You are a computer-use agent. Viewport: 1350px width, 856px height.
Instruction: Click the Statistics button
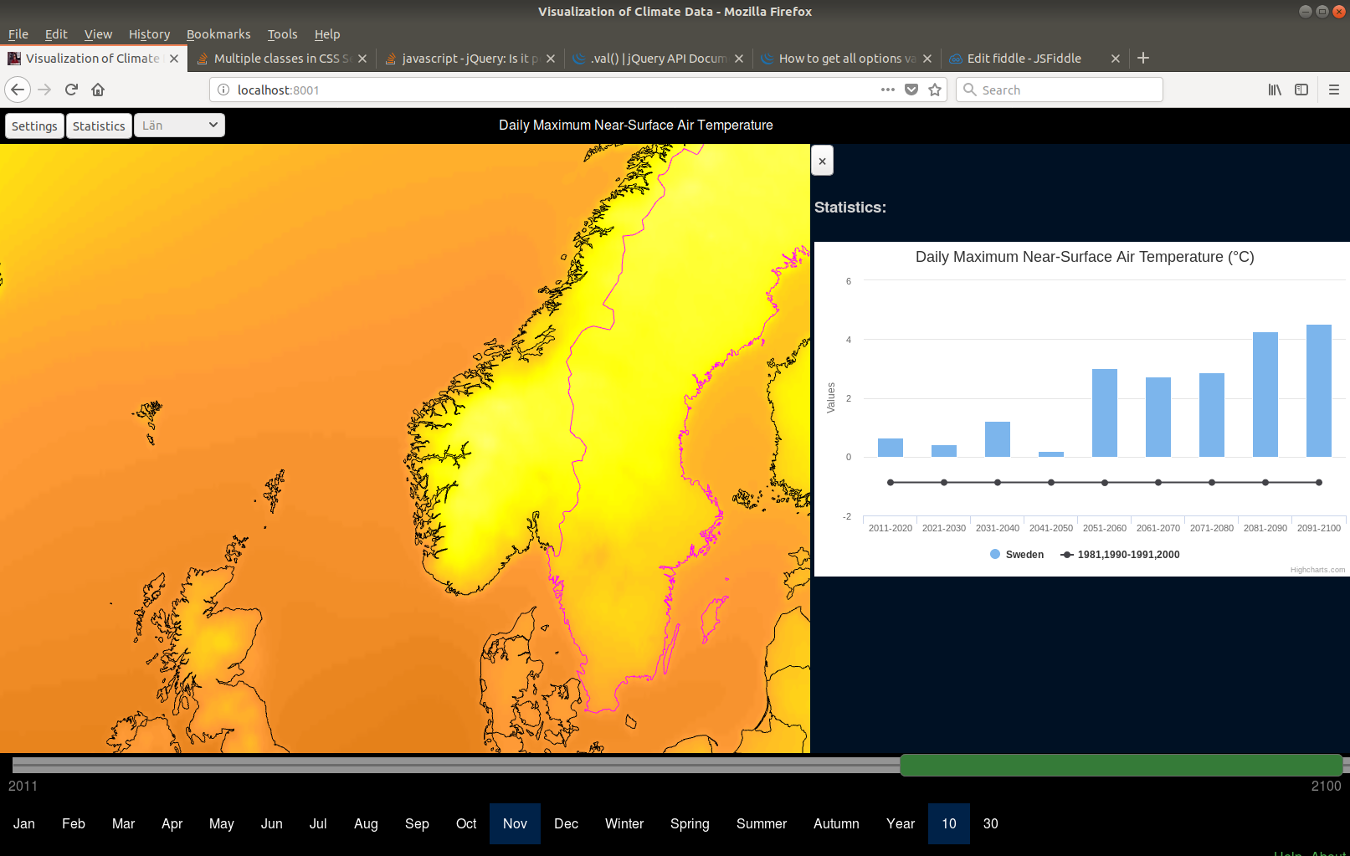coord(99,126)
